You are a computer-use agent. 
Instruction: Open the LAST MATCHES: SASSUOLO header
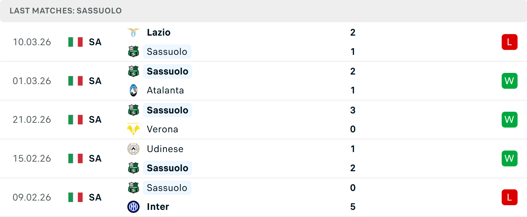pyautogui.click(x=65, y=11)
